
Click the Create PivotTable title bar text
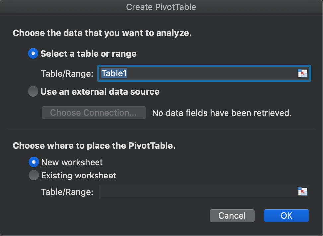(x=161, y=7)
